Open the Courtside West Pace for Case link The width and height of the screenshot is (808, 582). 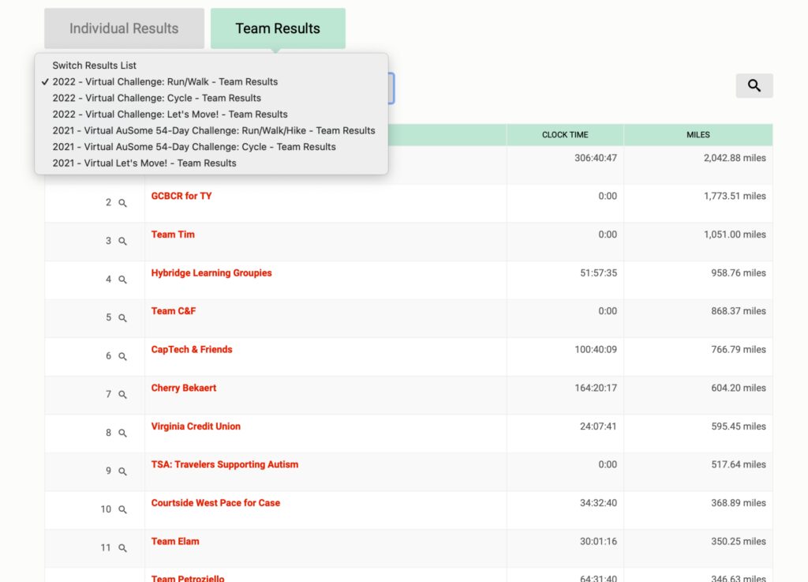pyautogui.click(x=216, y=503)
